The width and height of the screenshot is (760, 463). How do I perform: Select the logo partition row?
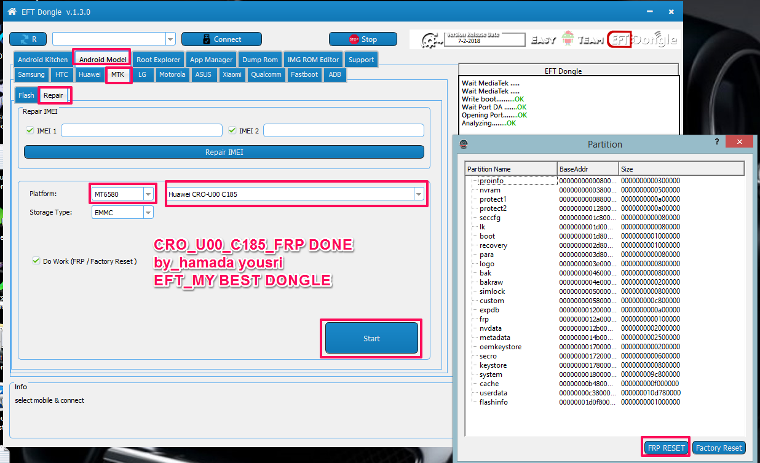click(x=604, y=264)
